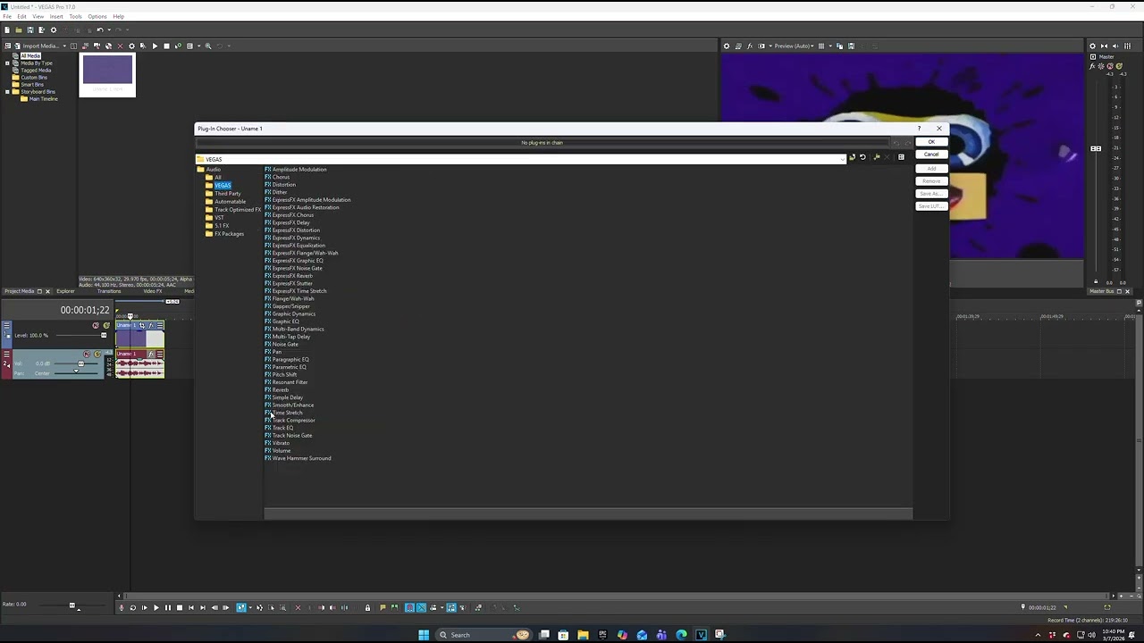Mute the video track 1
Image resolution: width=1144 pixels, height=643 pixels.
point(96,325)
